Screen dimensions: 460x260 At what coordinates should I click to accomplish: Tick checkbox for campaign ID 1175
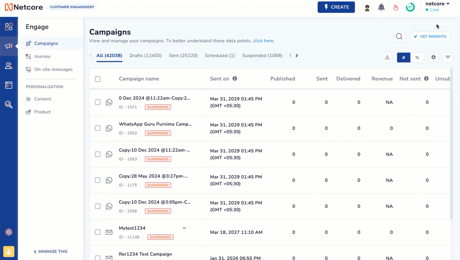pyautogui.click(x=98, y=180)
